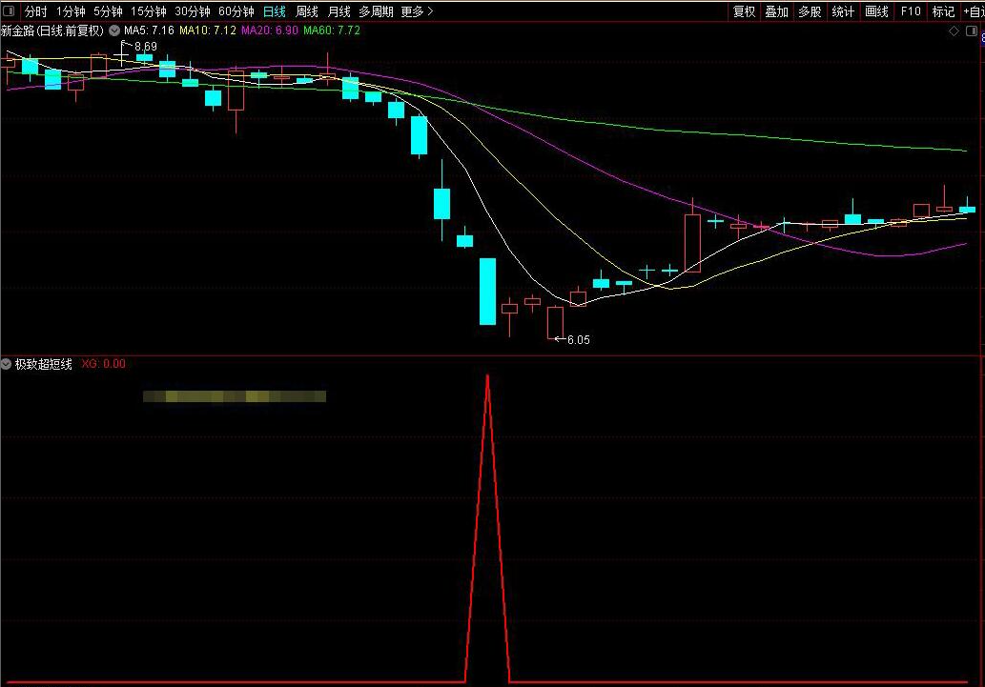Open the 多股 multi-stock view
The image size is (985, 687).
click(810, 11)
